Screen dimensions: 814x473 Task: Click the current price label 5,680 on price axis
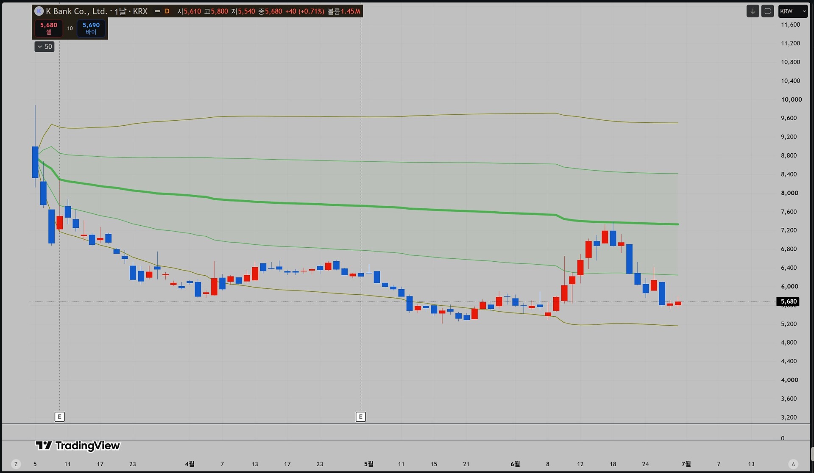(x=789, y=302)
